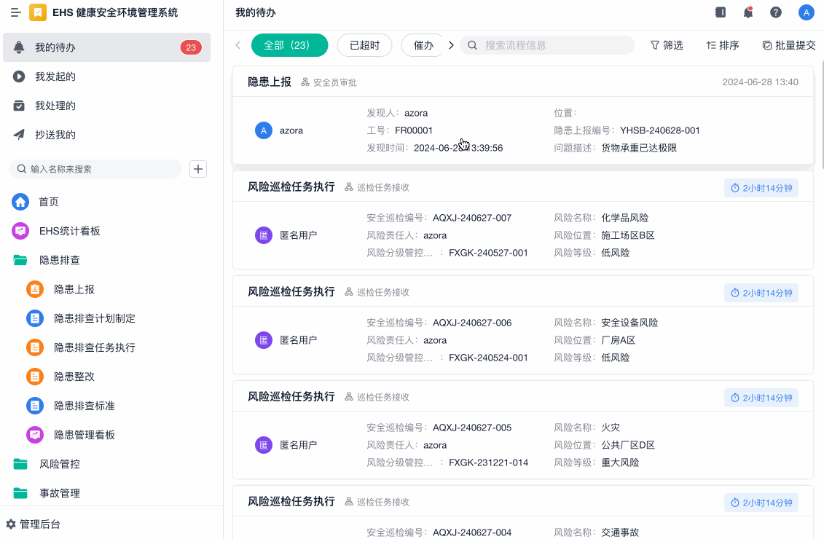Click the 我发起的 play icon

[x=19, y=76]
